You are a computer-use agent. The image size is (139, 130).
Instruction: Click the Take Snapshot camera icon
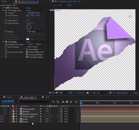click(x=87, y=93)
